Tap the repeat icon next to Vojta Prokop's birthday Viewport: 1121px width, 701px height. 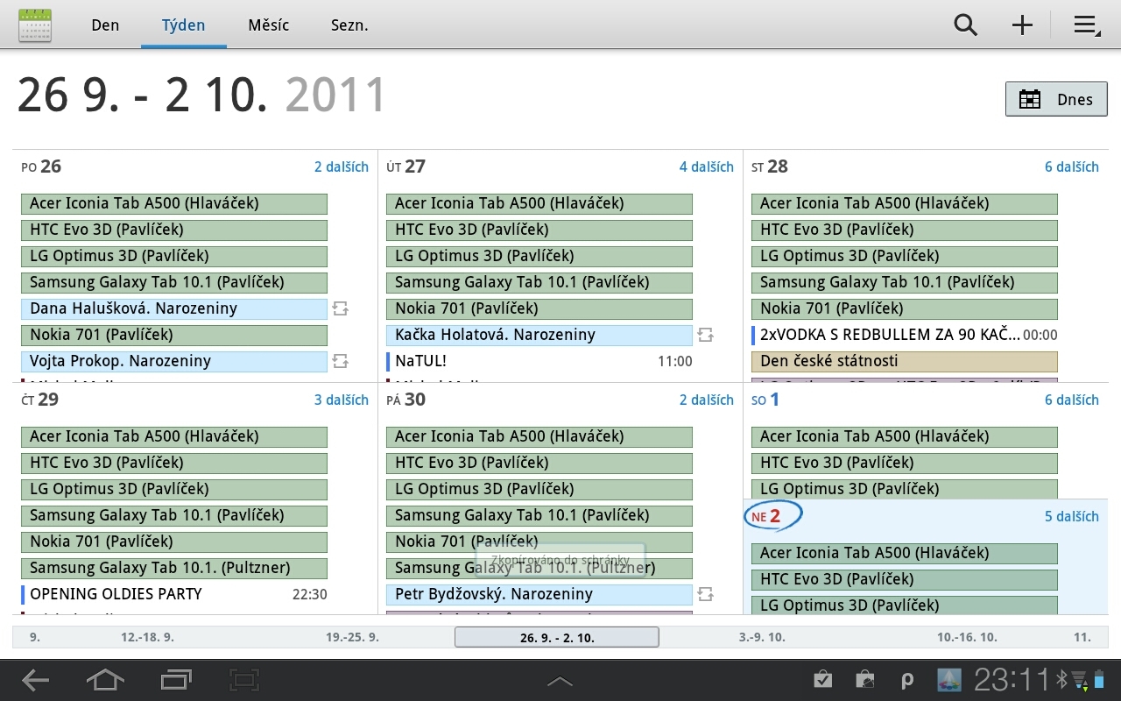[x=341, y=360]
